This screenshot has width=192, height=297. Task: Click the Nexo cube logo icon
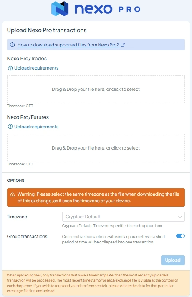[60, 9]
